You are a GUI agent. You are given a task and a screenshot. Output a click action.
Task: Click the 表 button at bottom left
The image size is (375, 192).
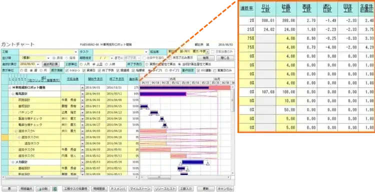coord(9,188)
